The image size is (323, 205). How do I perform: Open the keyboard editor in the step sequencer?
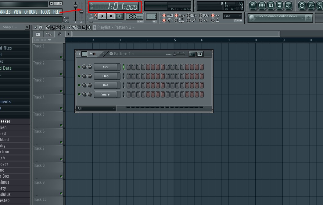point(199,54)
